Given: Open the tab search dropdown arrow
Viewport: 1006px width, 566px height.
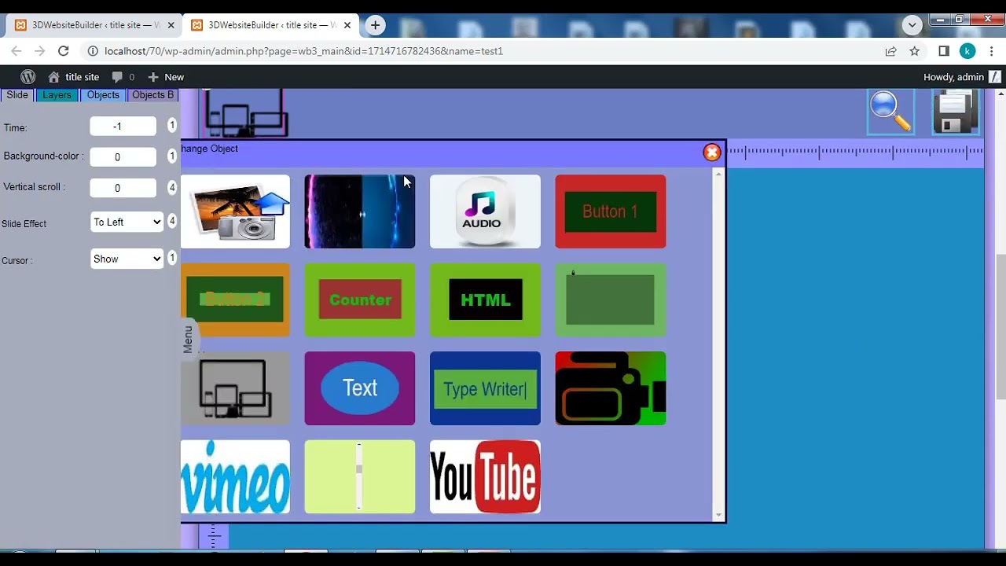Looking at the screenshot, I should [x=912, y=25].
